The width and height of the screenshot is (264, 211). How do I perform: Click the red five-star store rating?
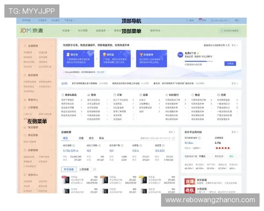tap(223, 148)
